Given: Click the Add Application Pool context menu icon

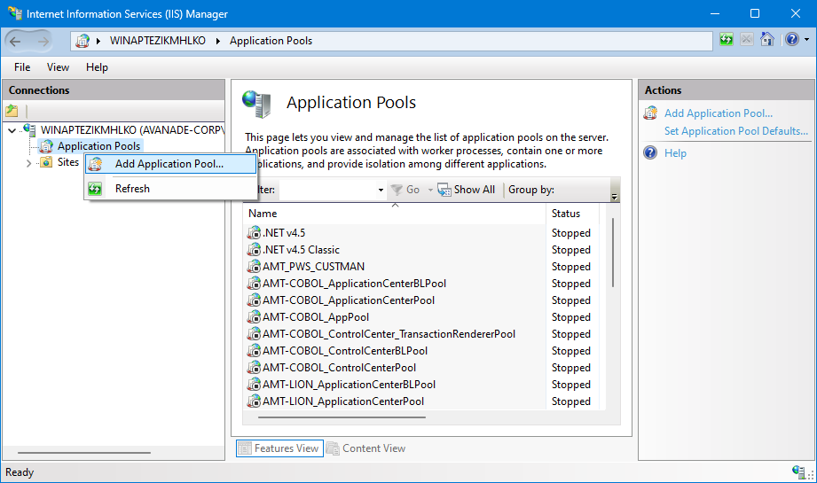Looking at the screenshot, I should pyautogui.click(x=95, y=164).
